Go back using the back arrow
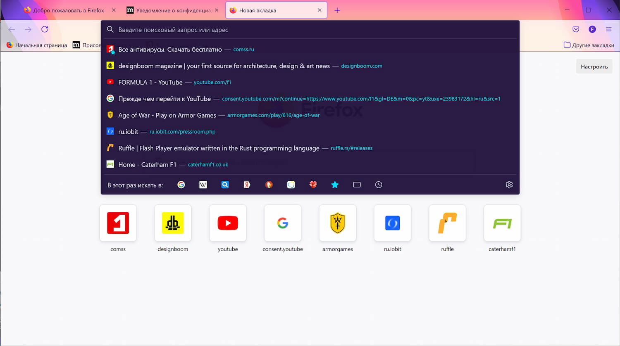Image resolution: width=620 pixels, height=346 pixels. [x=12, y=29]
